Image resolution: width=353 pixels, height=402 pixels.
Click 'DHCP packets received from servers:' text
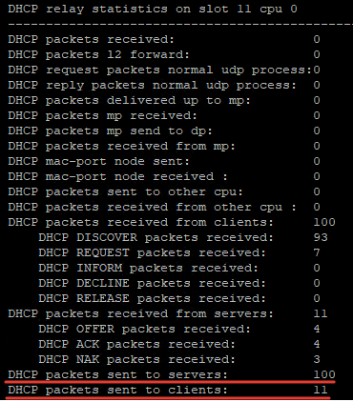(x=140, y=313)
